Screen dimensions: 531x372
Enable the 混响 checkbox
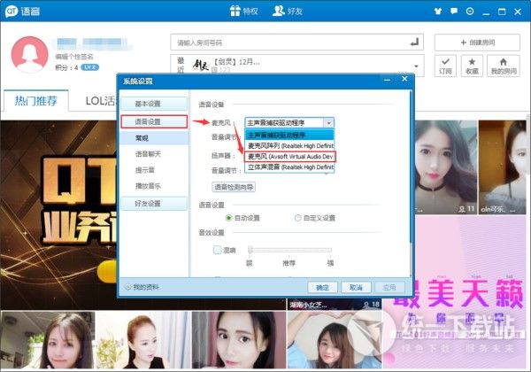(219, 251)
